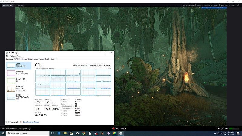Viewport: 242px width, 136px height.
Task: Open info icon next to My Great Capture
Action: click(x=29, y=128)
